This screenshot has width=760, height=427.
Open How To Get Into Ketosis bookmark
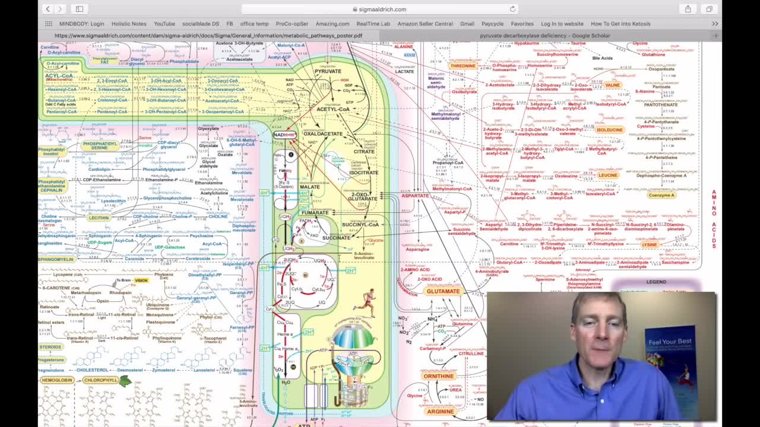click(x=620, y=24)
